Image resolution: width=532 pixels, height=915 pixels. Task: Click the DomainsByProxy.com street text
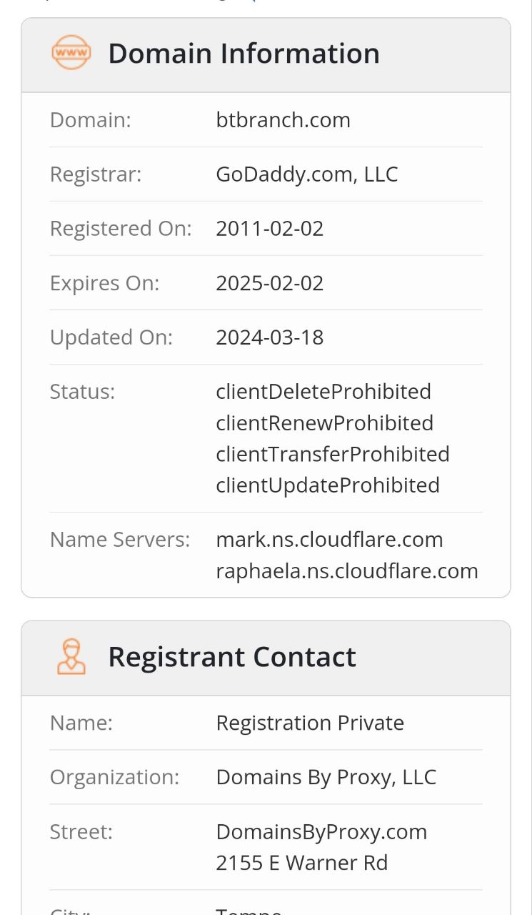click(x=322, y=832)
